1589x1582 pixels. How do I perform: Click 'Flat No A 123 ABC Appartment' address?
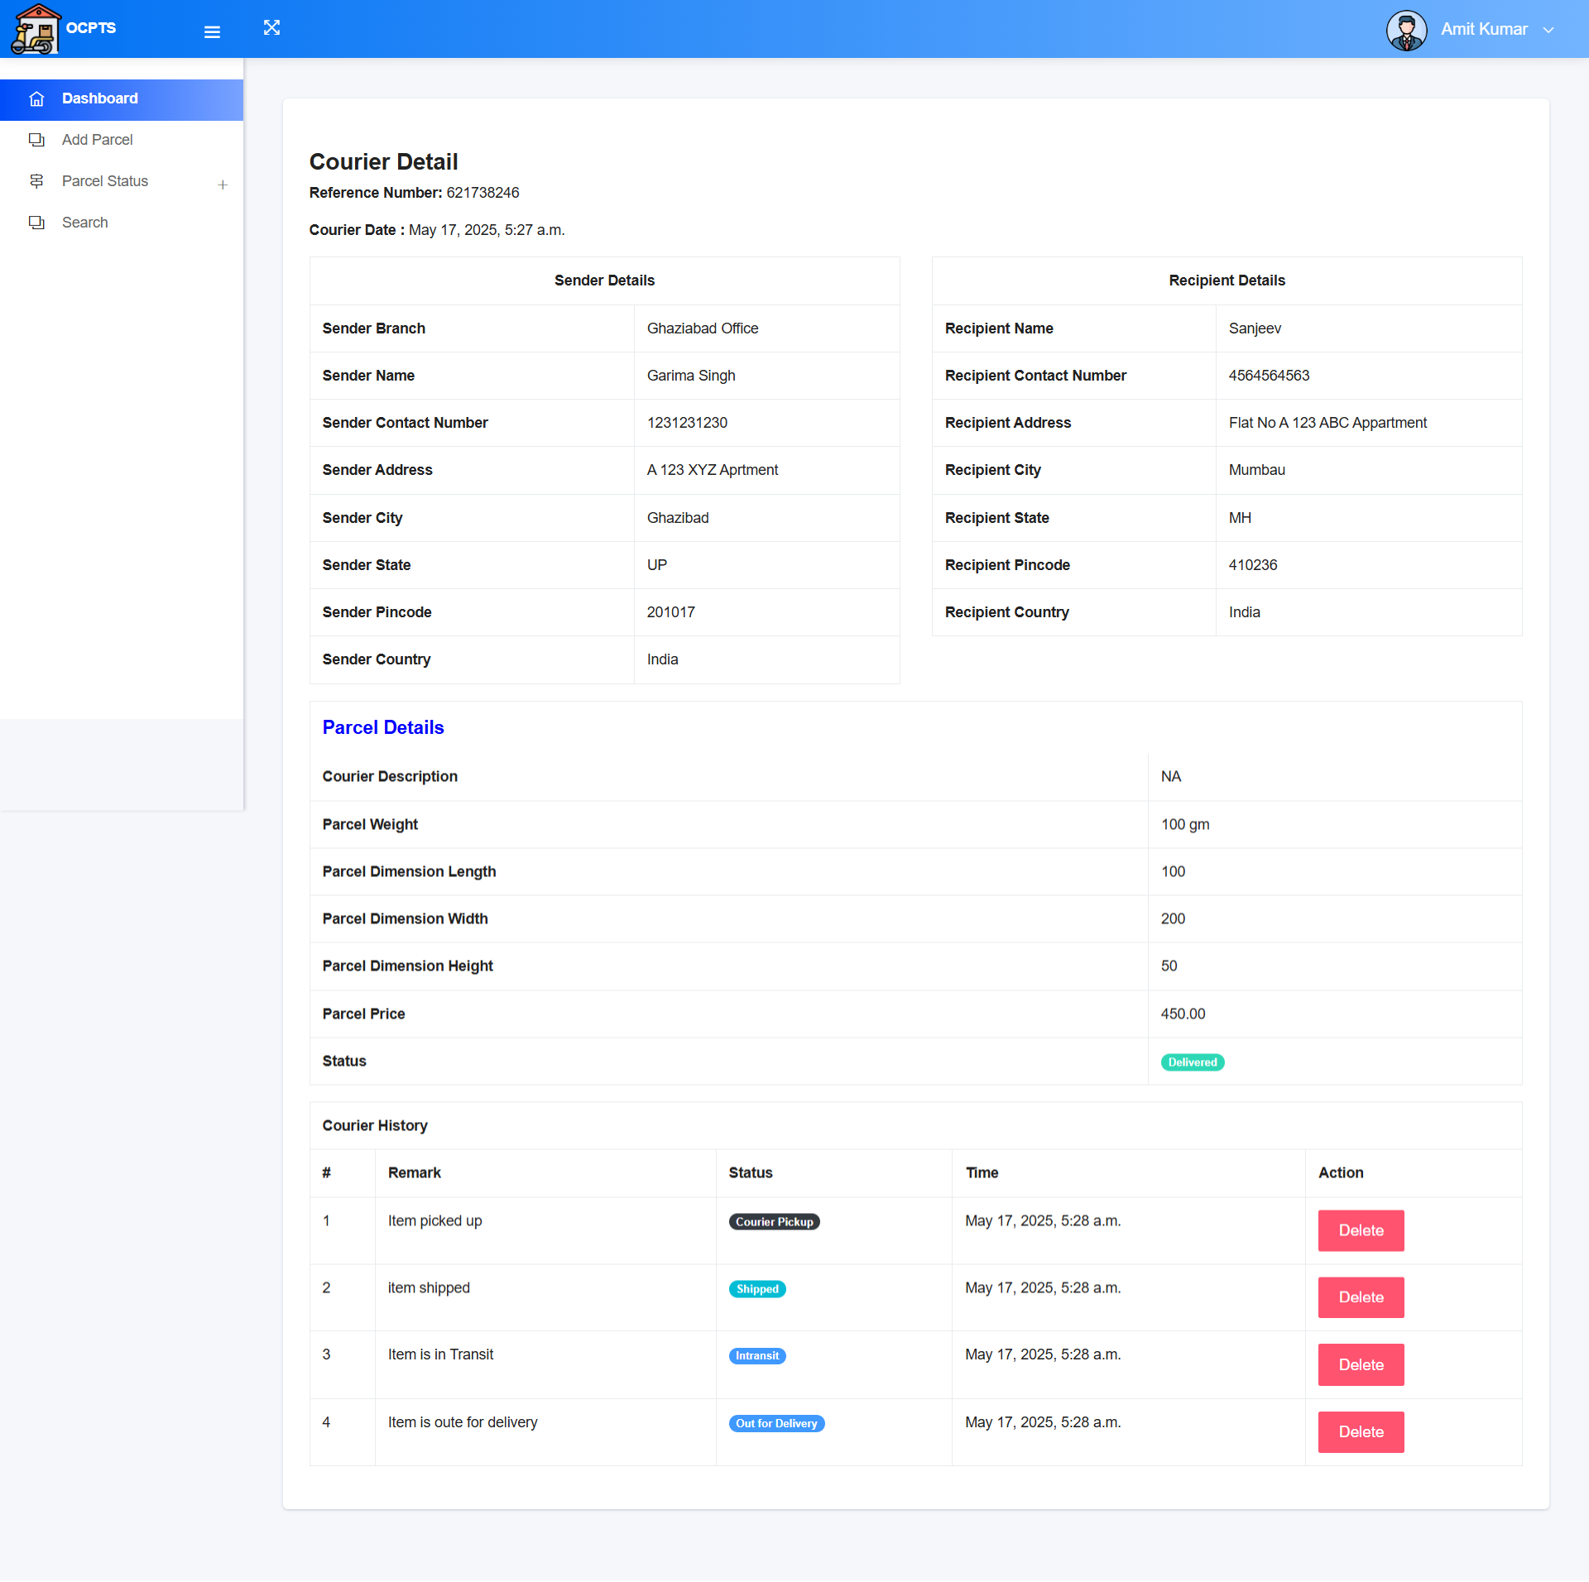pos(1327,423)
